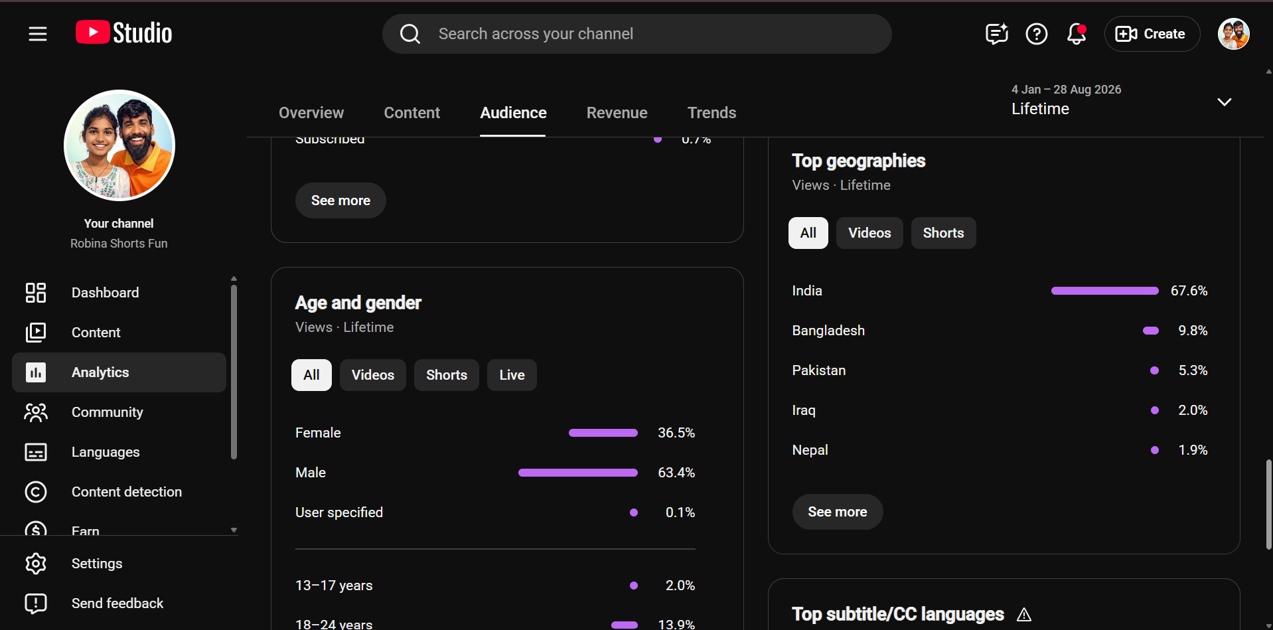Open Settings in the sidebar
Image resolution: width=1273 pixels, height=630 pixels.
click(x=119, y=564)
